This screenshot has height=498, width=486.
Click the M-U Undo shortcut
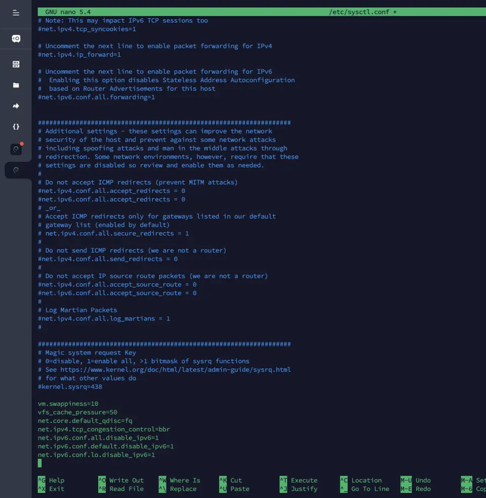[416, 480]
